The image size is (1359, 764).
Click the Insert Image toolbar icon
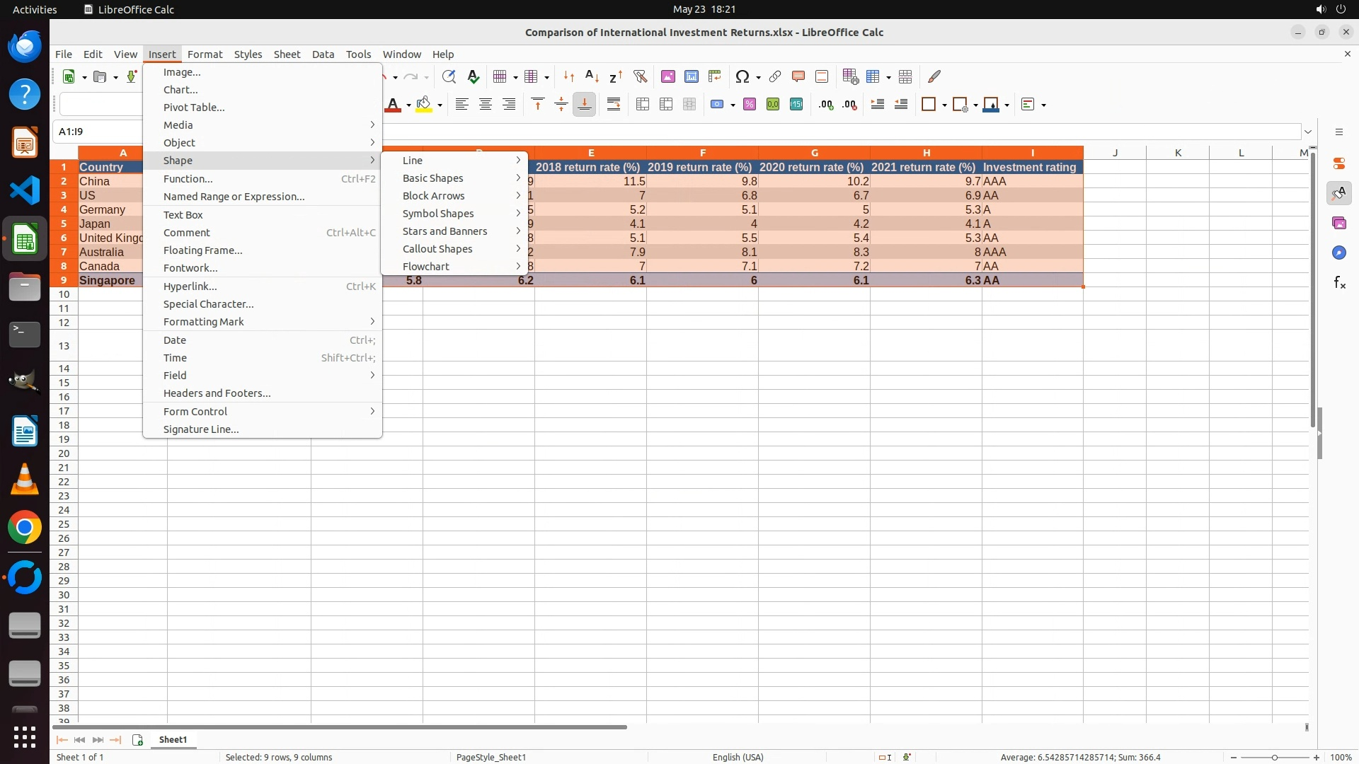coord(667,76)
